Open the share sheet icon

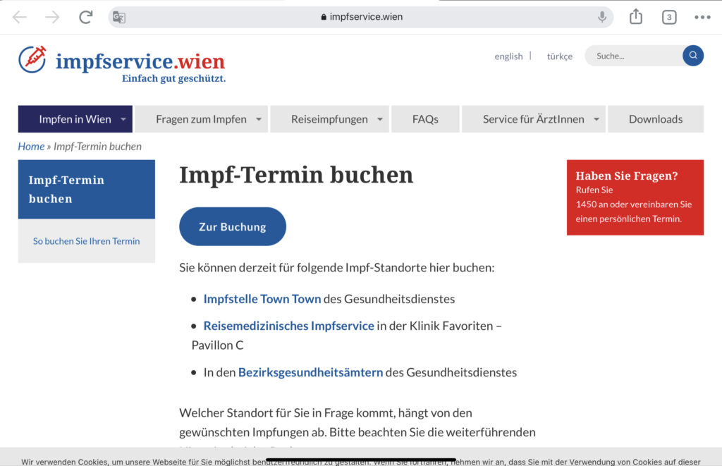coord(636,16)
